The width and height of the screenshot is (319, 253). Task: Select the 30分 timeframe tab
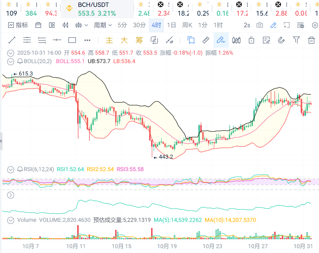[139, 25]
